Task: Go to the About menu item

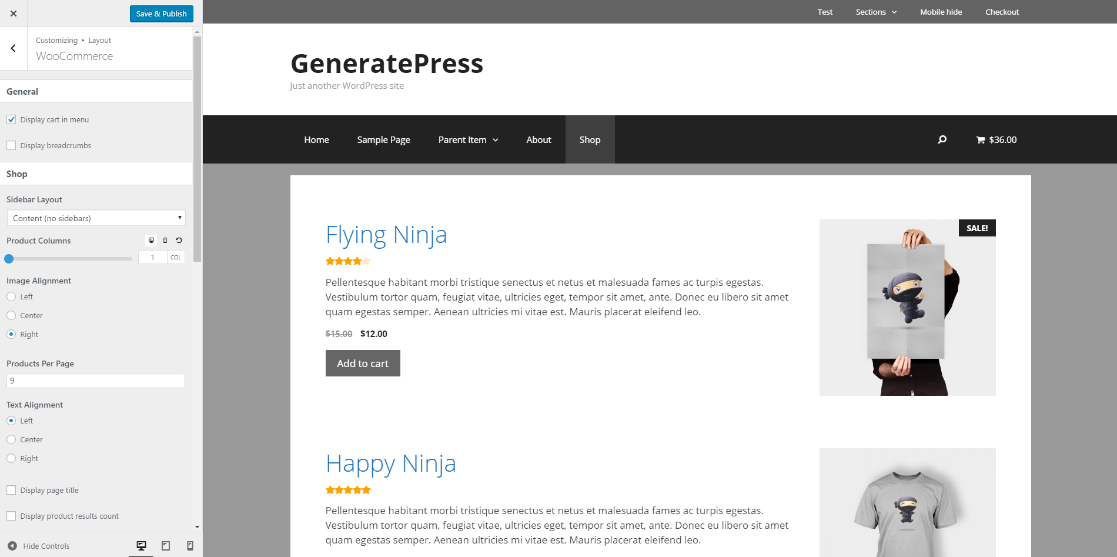Action: click(539, 139)
